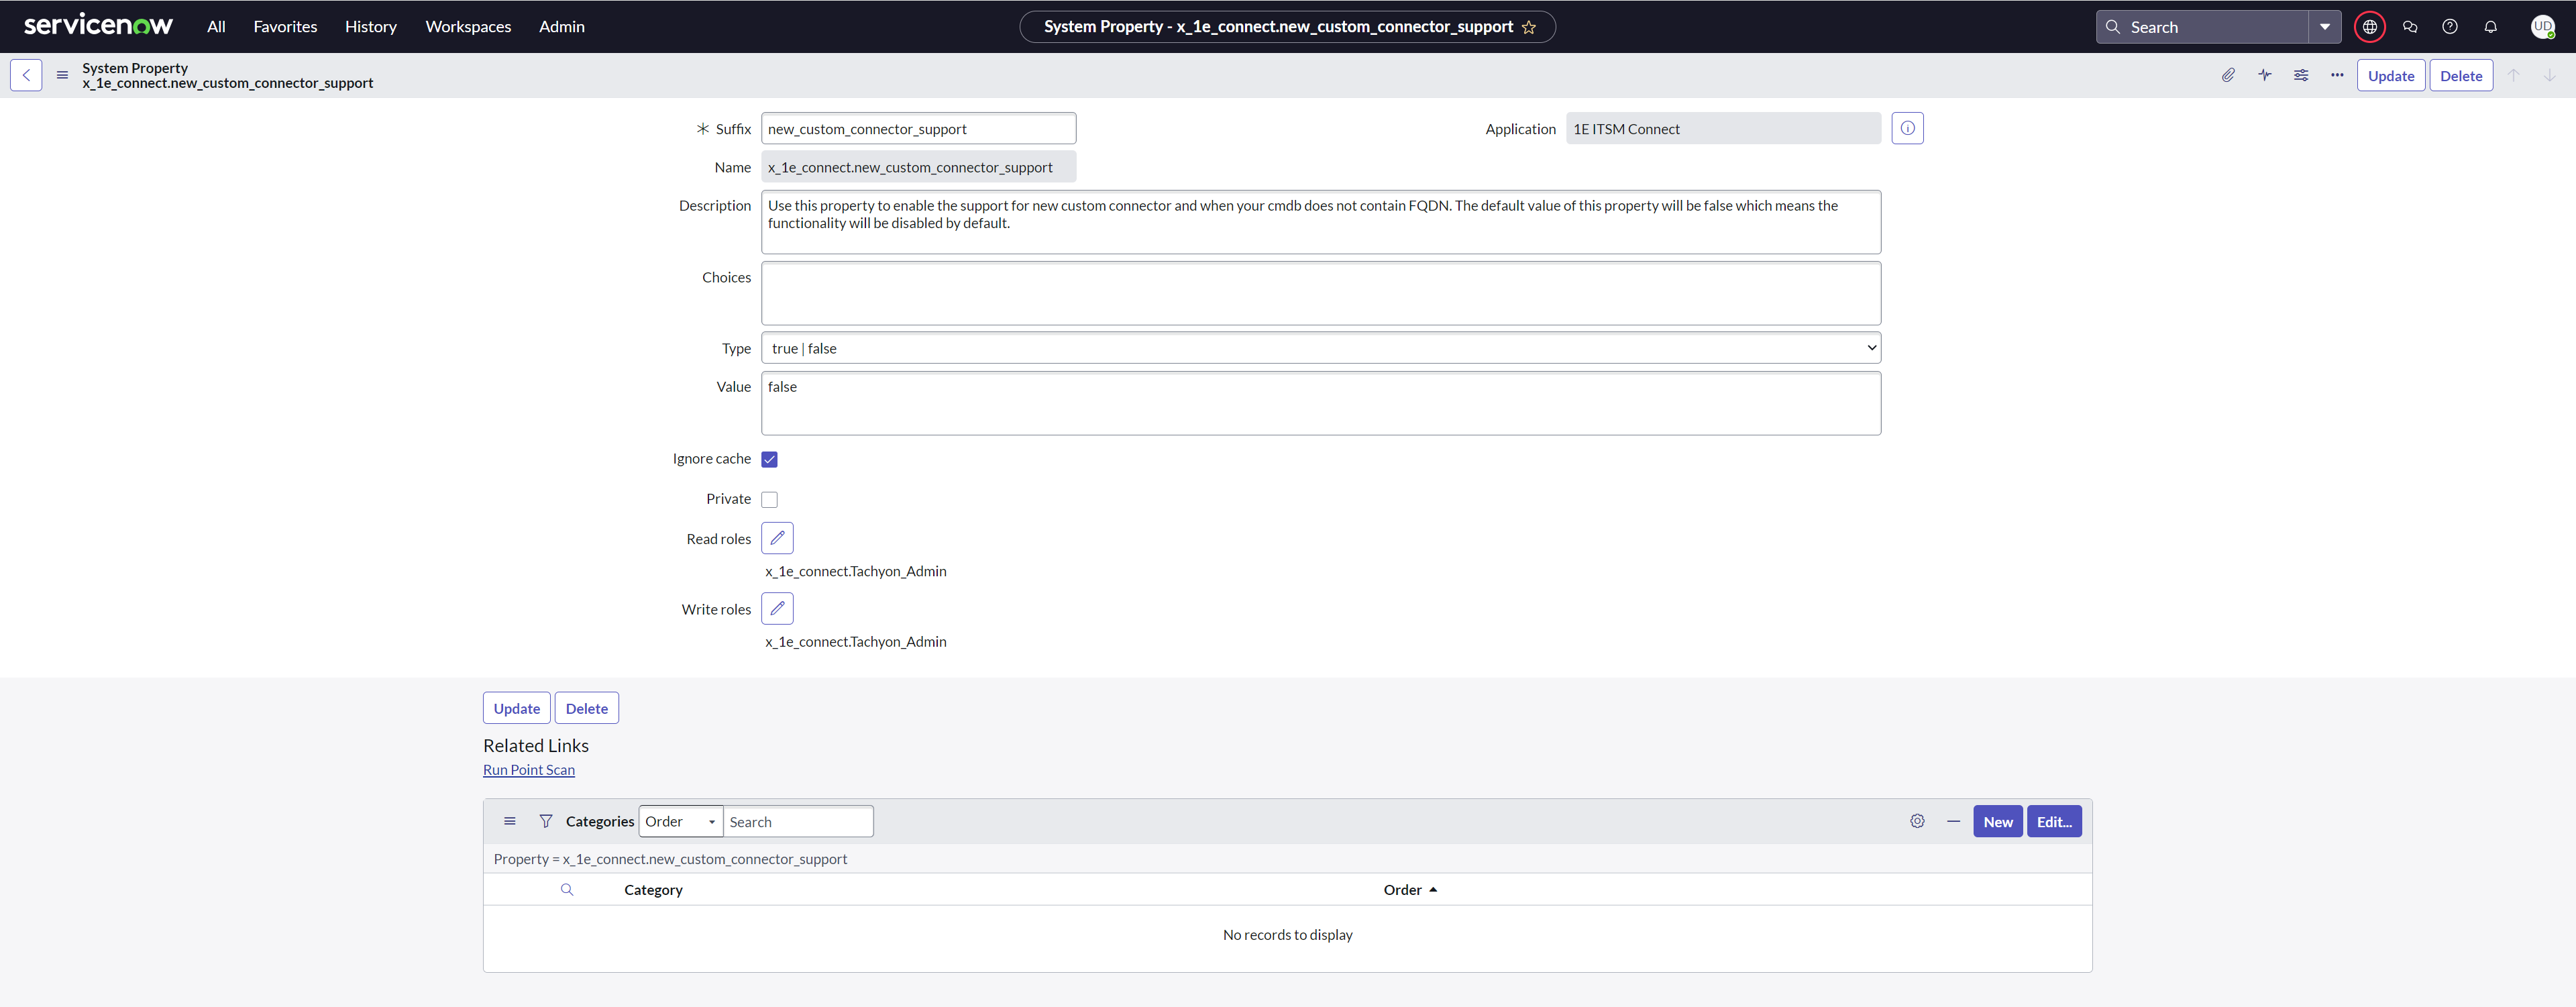Click the Application info icon
Viewport: 2576px width, 1007px height.
click(1907, 128)
